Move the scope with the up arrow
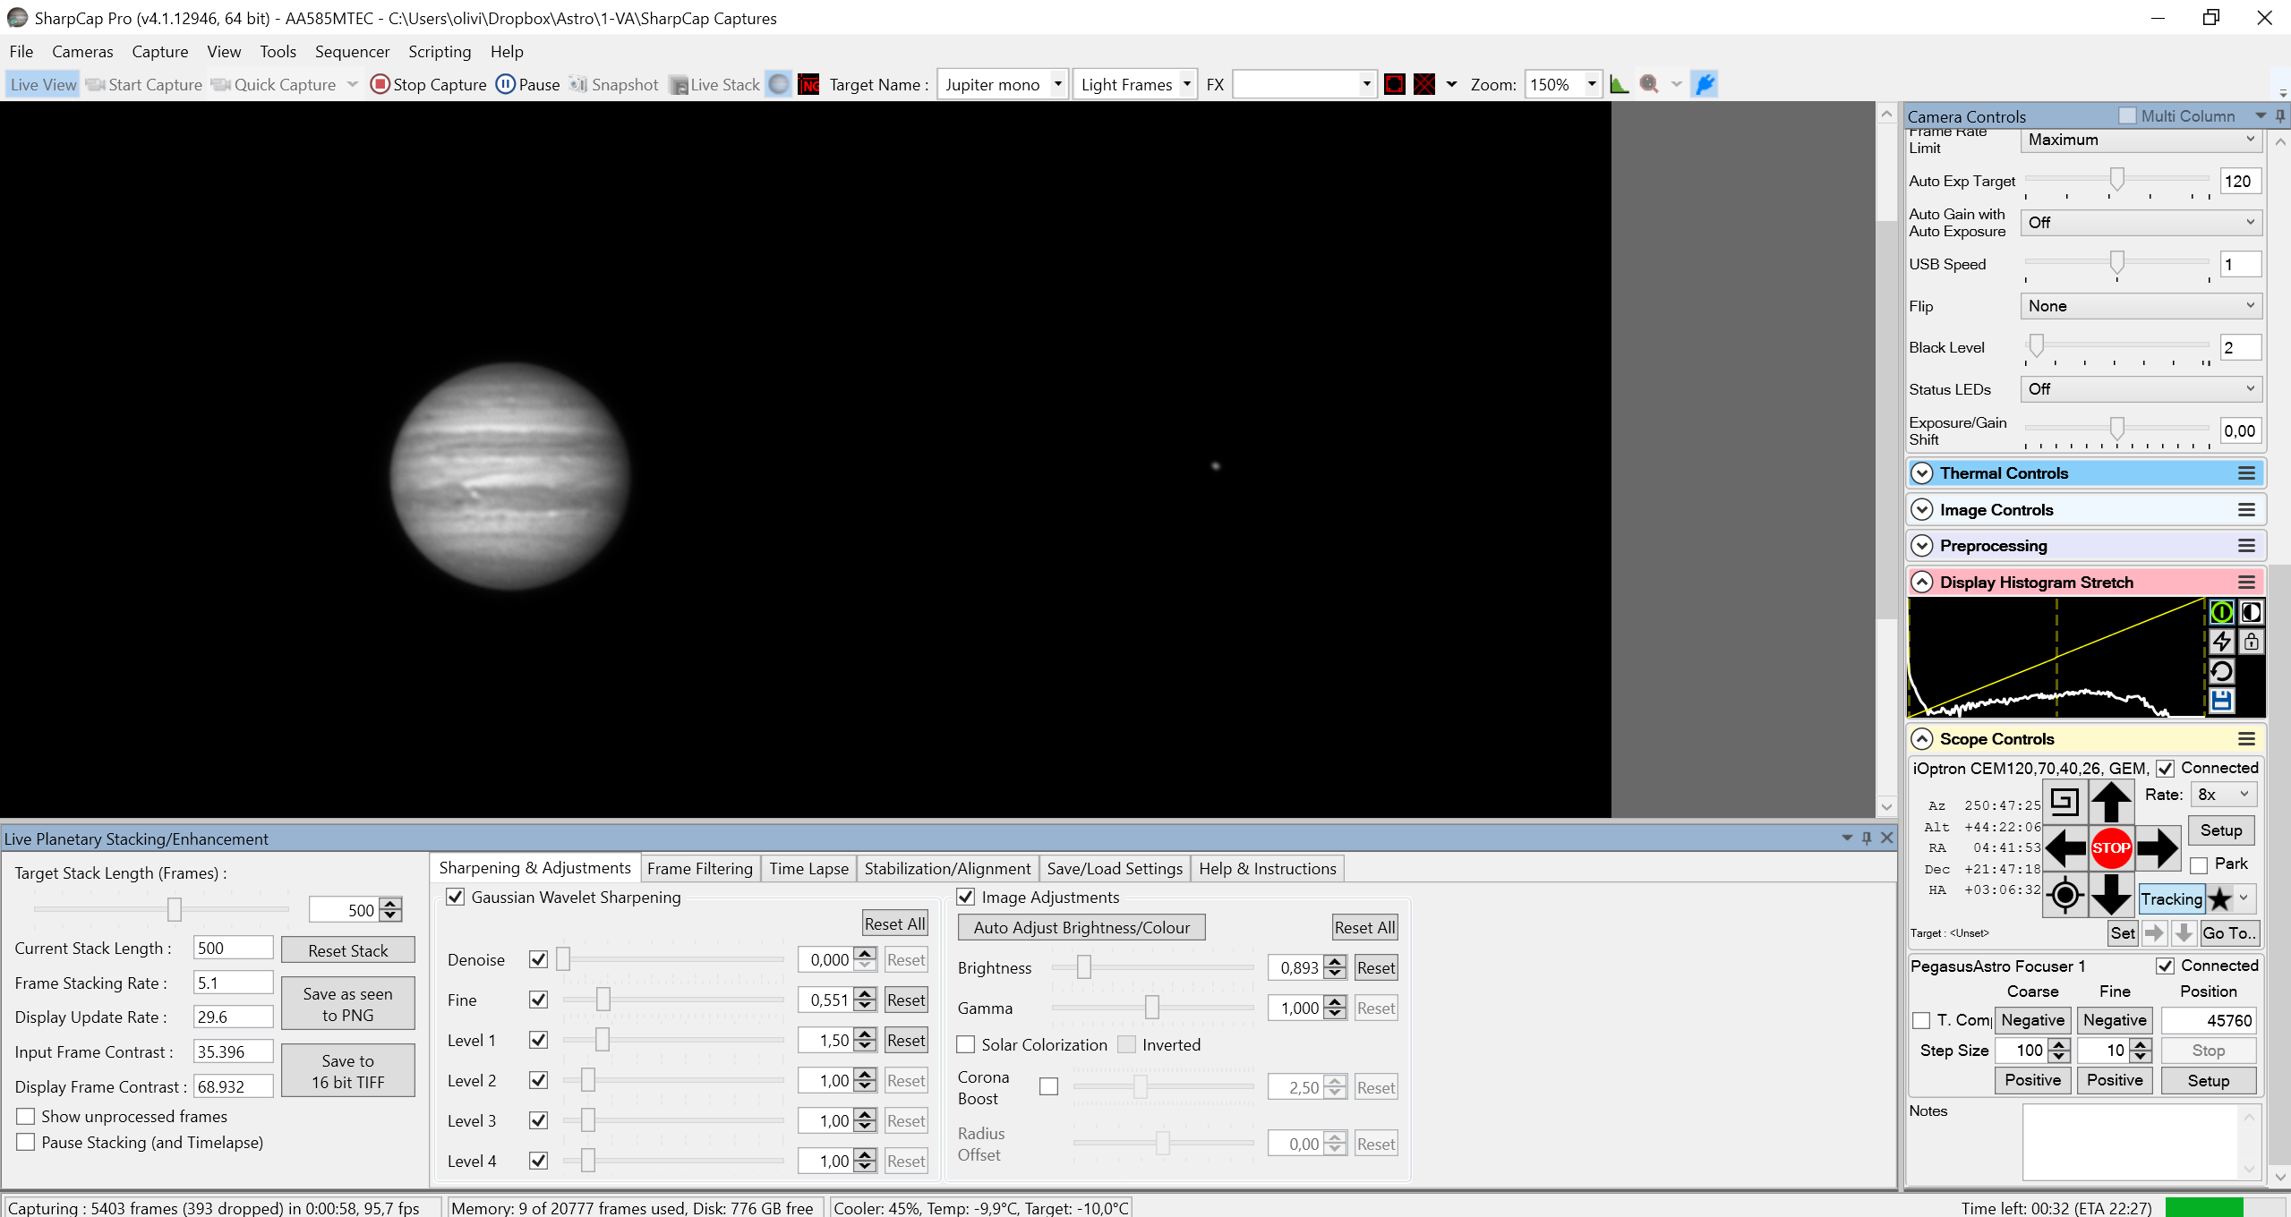This screenshot has height=1217, width=2291. [2110, 801]
